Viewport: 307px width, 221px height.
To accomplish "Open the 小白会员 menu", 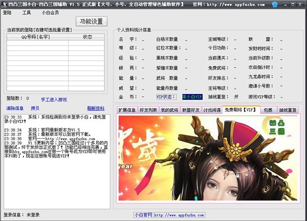I will (x=50, y=13).
